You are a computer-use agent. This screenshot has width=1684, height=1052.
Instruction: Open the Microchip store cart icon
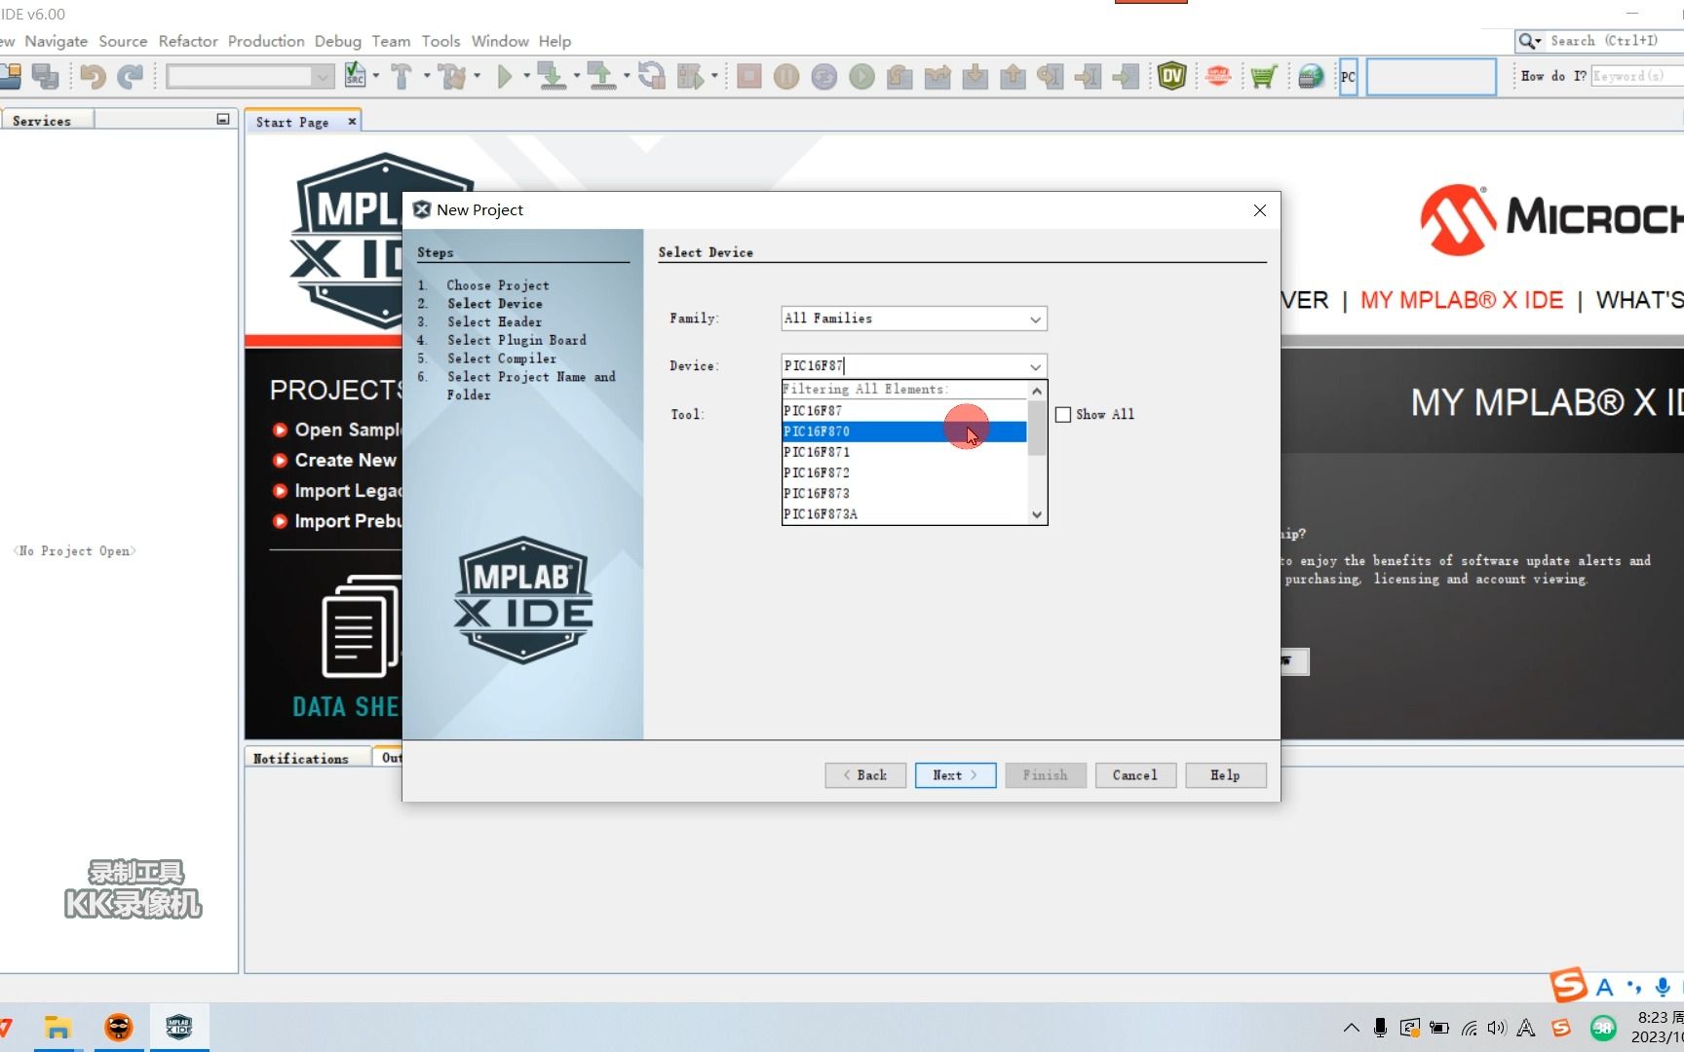(1264, 76)
